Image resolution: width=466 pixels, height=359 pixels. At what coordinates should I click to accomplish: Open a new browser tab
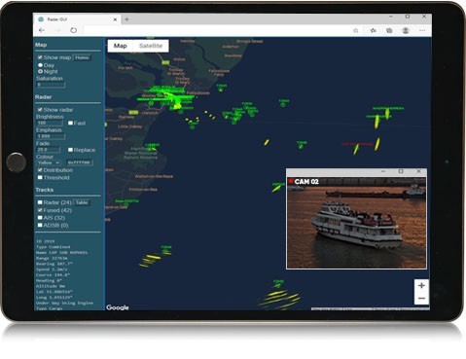point(126,19)
